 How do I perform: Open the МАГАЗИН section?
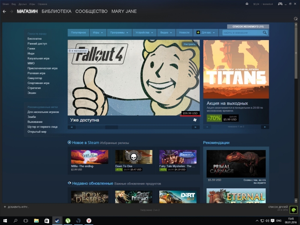27,12
